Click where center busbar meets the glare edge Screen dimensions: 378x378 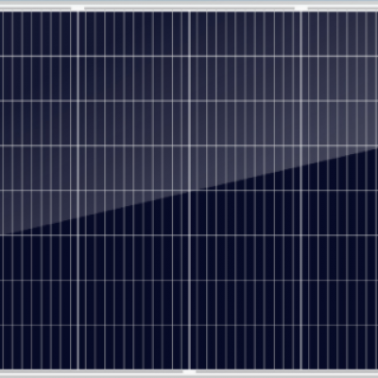tap(189, 191)
